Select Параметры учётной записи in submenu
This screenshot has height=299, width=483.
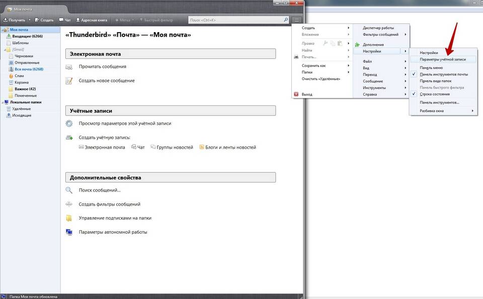[443, 59]
